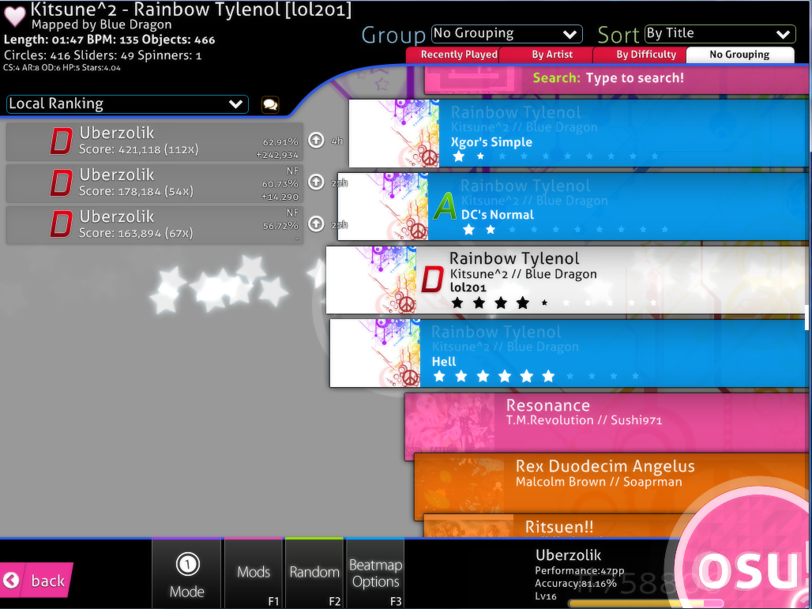Click Xgor's Simple thumbnail image
This screenshot has height=609, width=812.
394,133
